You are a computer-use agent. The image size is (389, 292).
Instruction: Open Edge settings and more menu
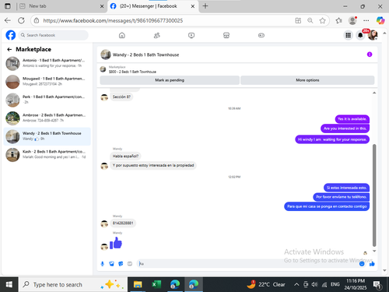click(366, 20)
